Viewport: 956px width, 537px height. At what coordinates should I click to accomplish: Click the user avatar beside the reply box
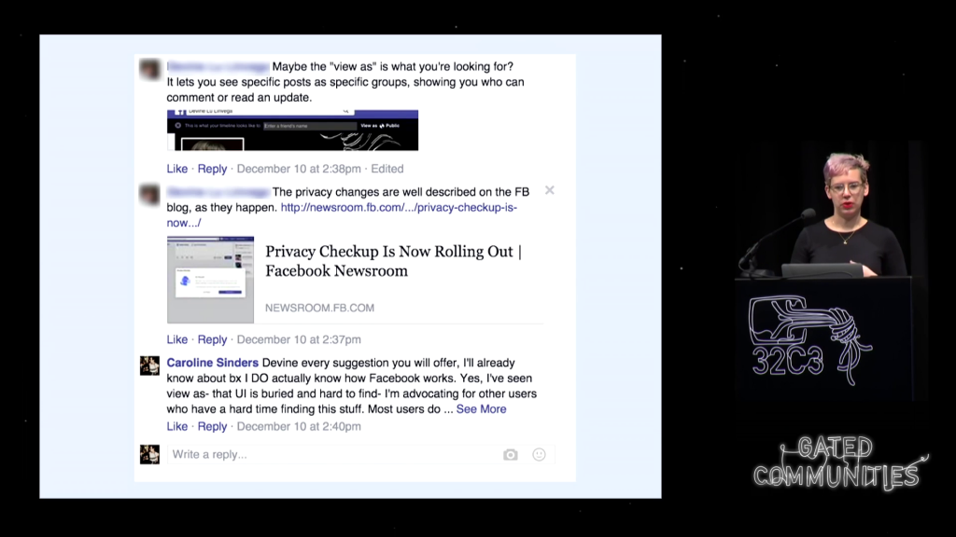pyautogui.click(x=150, y=454)
